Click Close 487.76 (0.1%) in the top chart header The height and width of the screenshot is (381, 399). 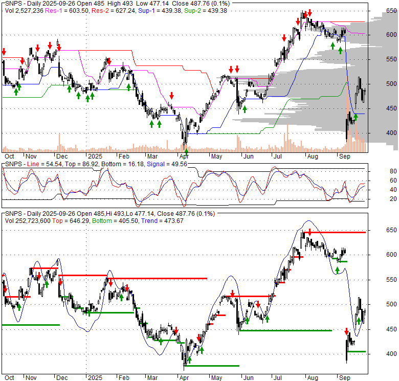(x=201, y=4)
